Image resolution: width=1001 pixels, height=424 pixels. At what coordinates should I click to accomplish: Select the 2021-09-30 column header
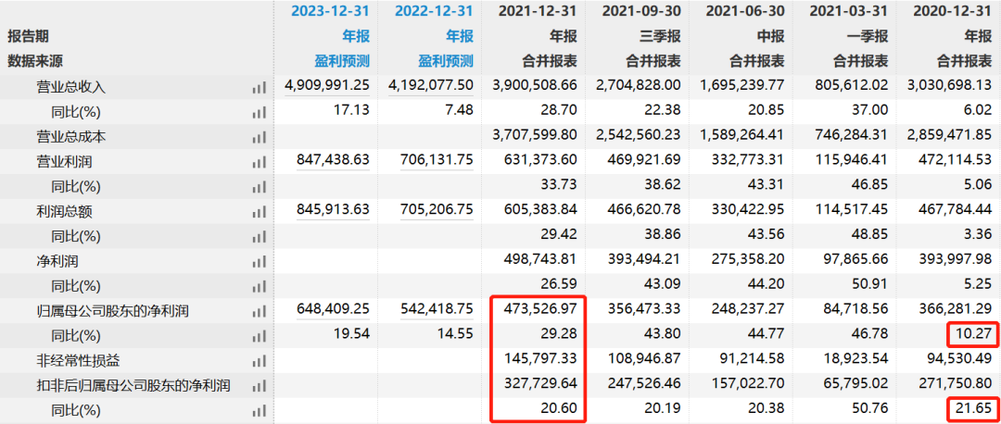[641, 12]
